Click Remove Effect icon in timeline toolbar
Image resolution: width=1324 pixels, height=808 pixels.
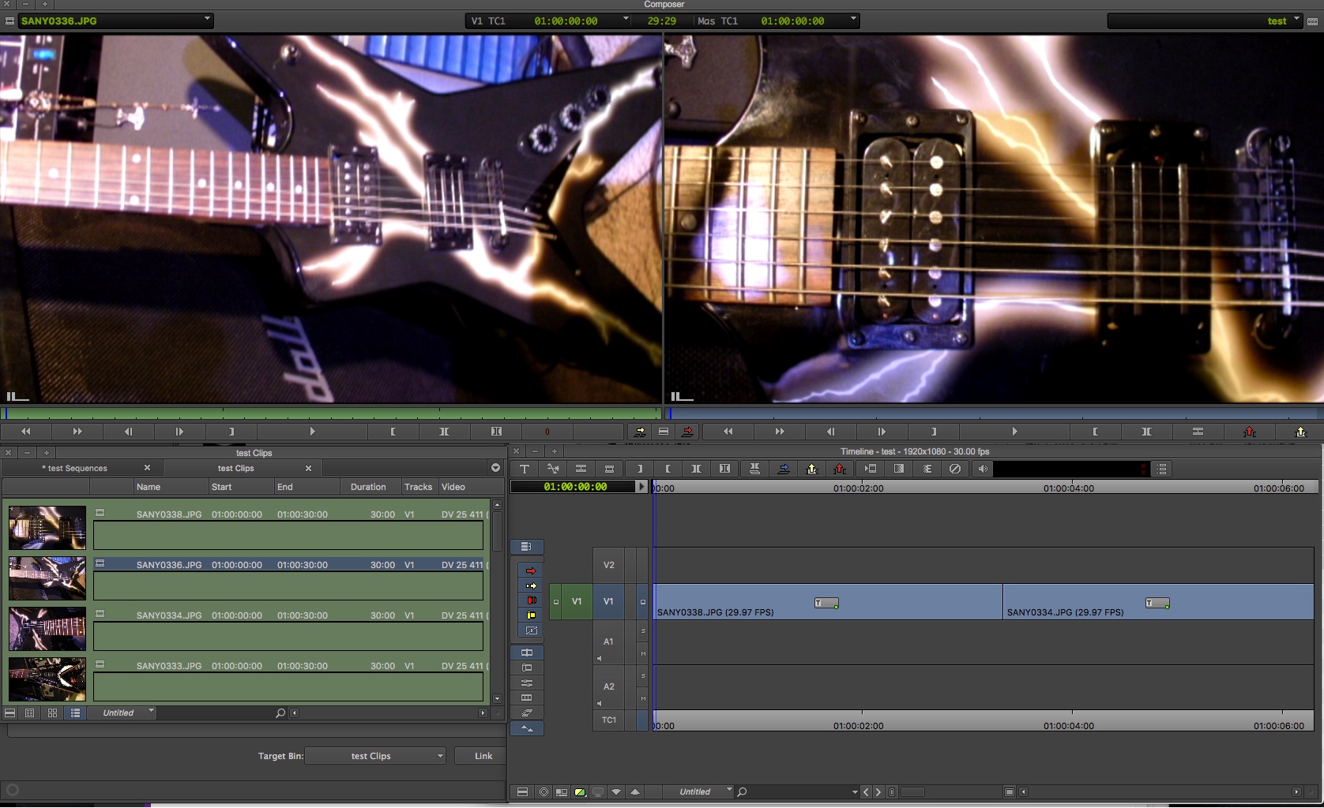955,469
